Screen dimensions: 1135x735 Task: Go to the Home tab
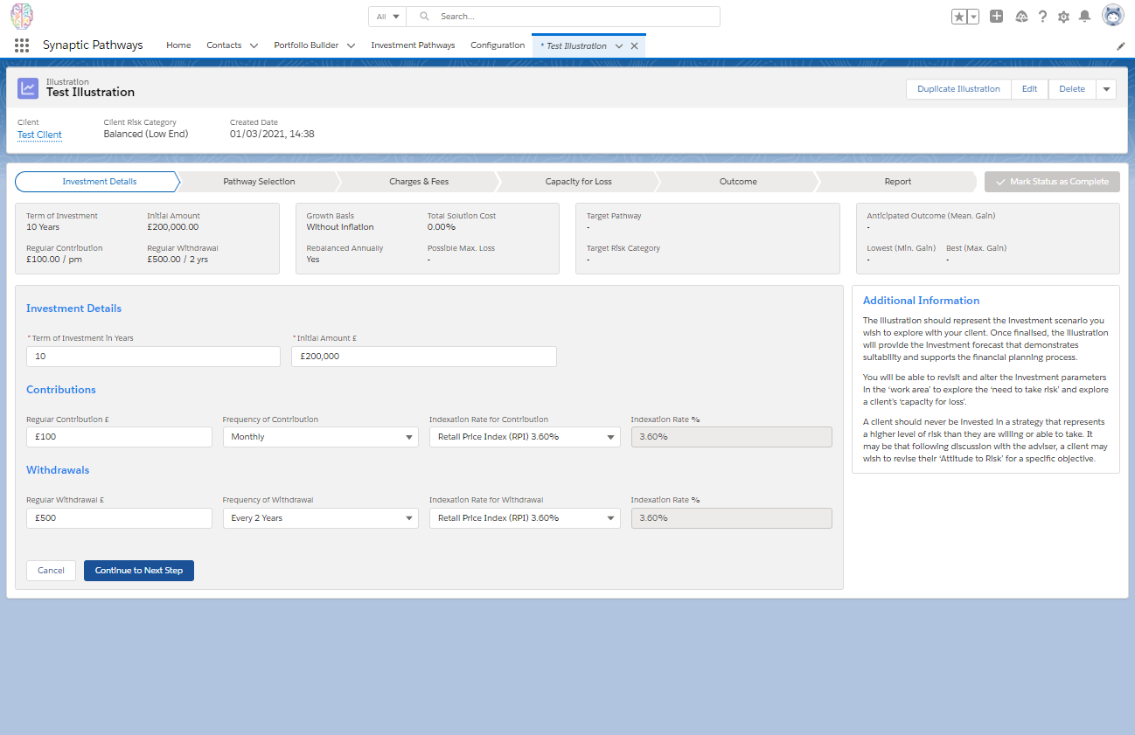pyautogui.click(x=178, y=45)
